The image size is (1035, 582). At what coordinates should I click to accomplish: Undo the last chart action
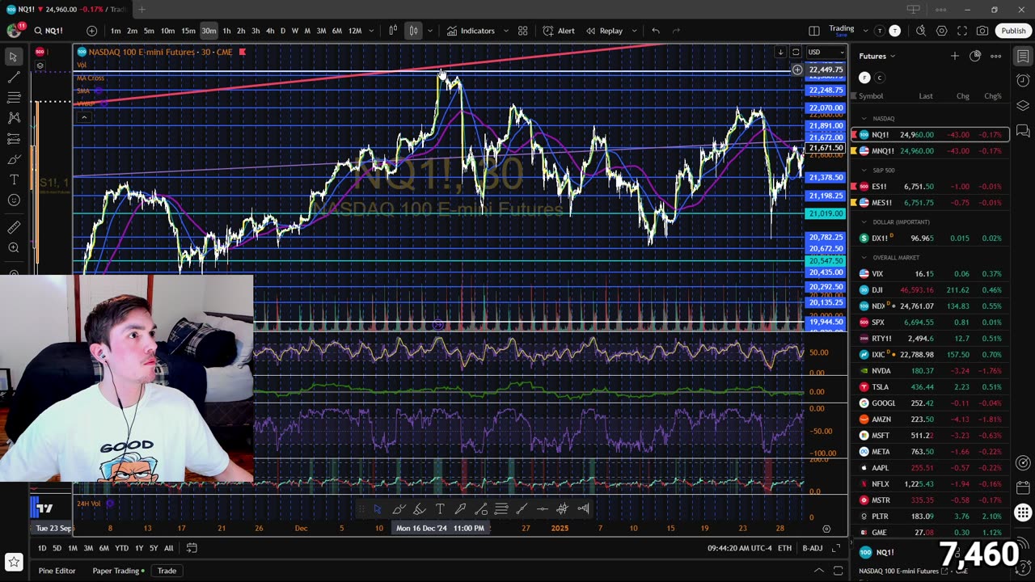[656, 31]
